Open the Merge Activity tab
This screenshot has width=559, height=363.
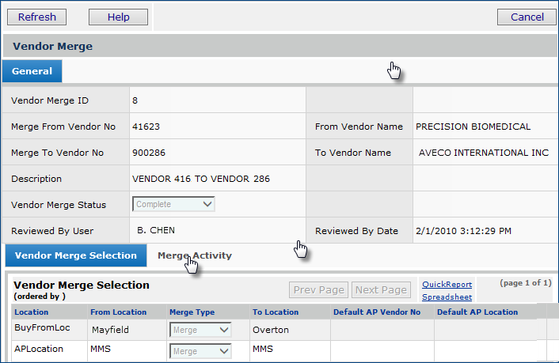pyautogui.click(x=195, y=255)
